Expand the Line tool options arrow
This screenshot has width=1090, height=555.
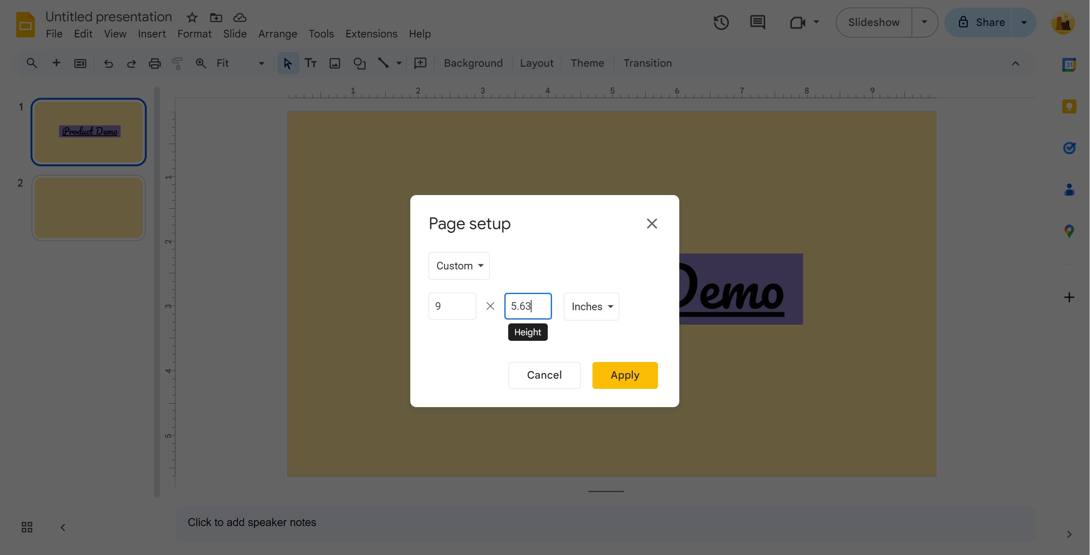(399, 63)
